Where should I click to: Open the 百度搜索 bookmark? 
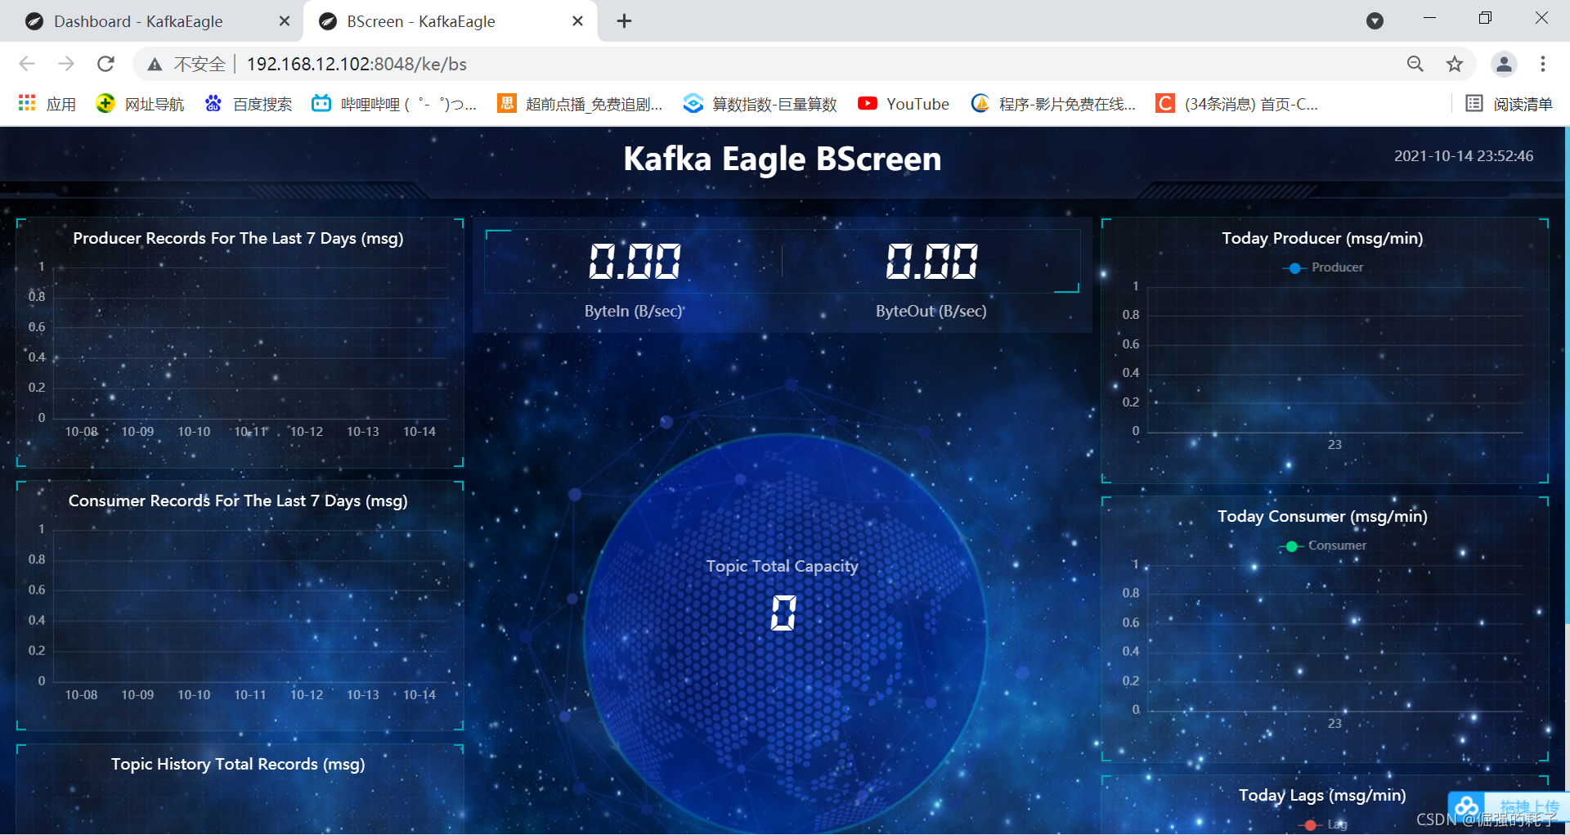tap(249, 104)
